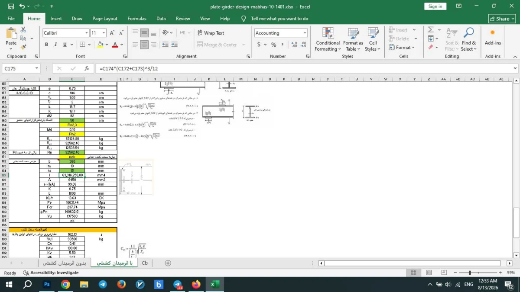Screen dimensions: 520x292
Task: Switch to the Cb sheet tab
Action: (x=145, y=263)
